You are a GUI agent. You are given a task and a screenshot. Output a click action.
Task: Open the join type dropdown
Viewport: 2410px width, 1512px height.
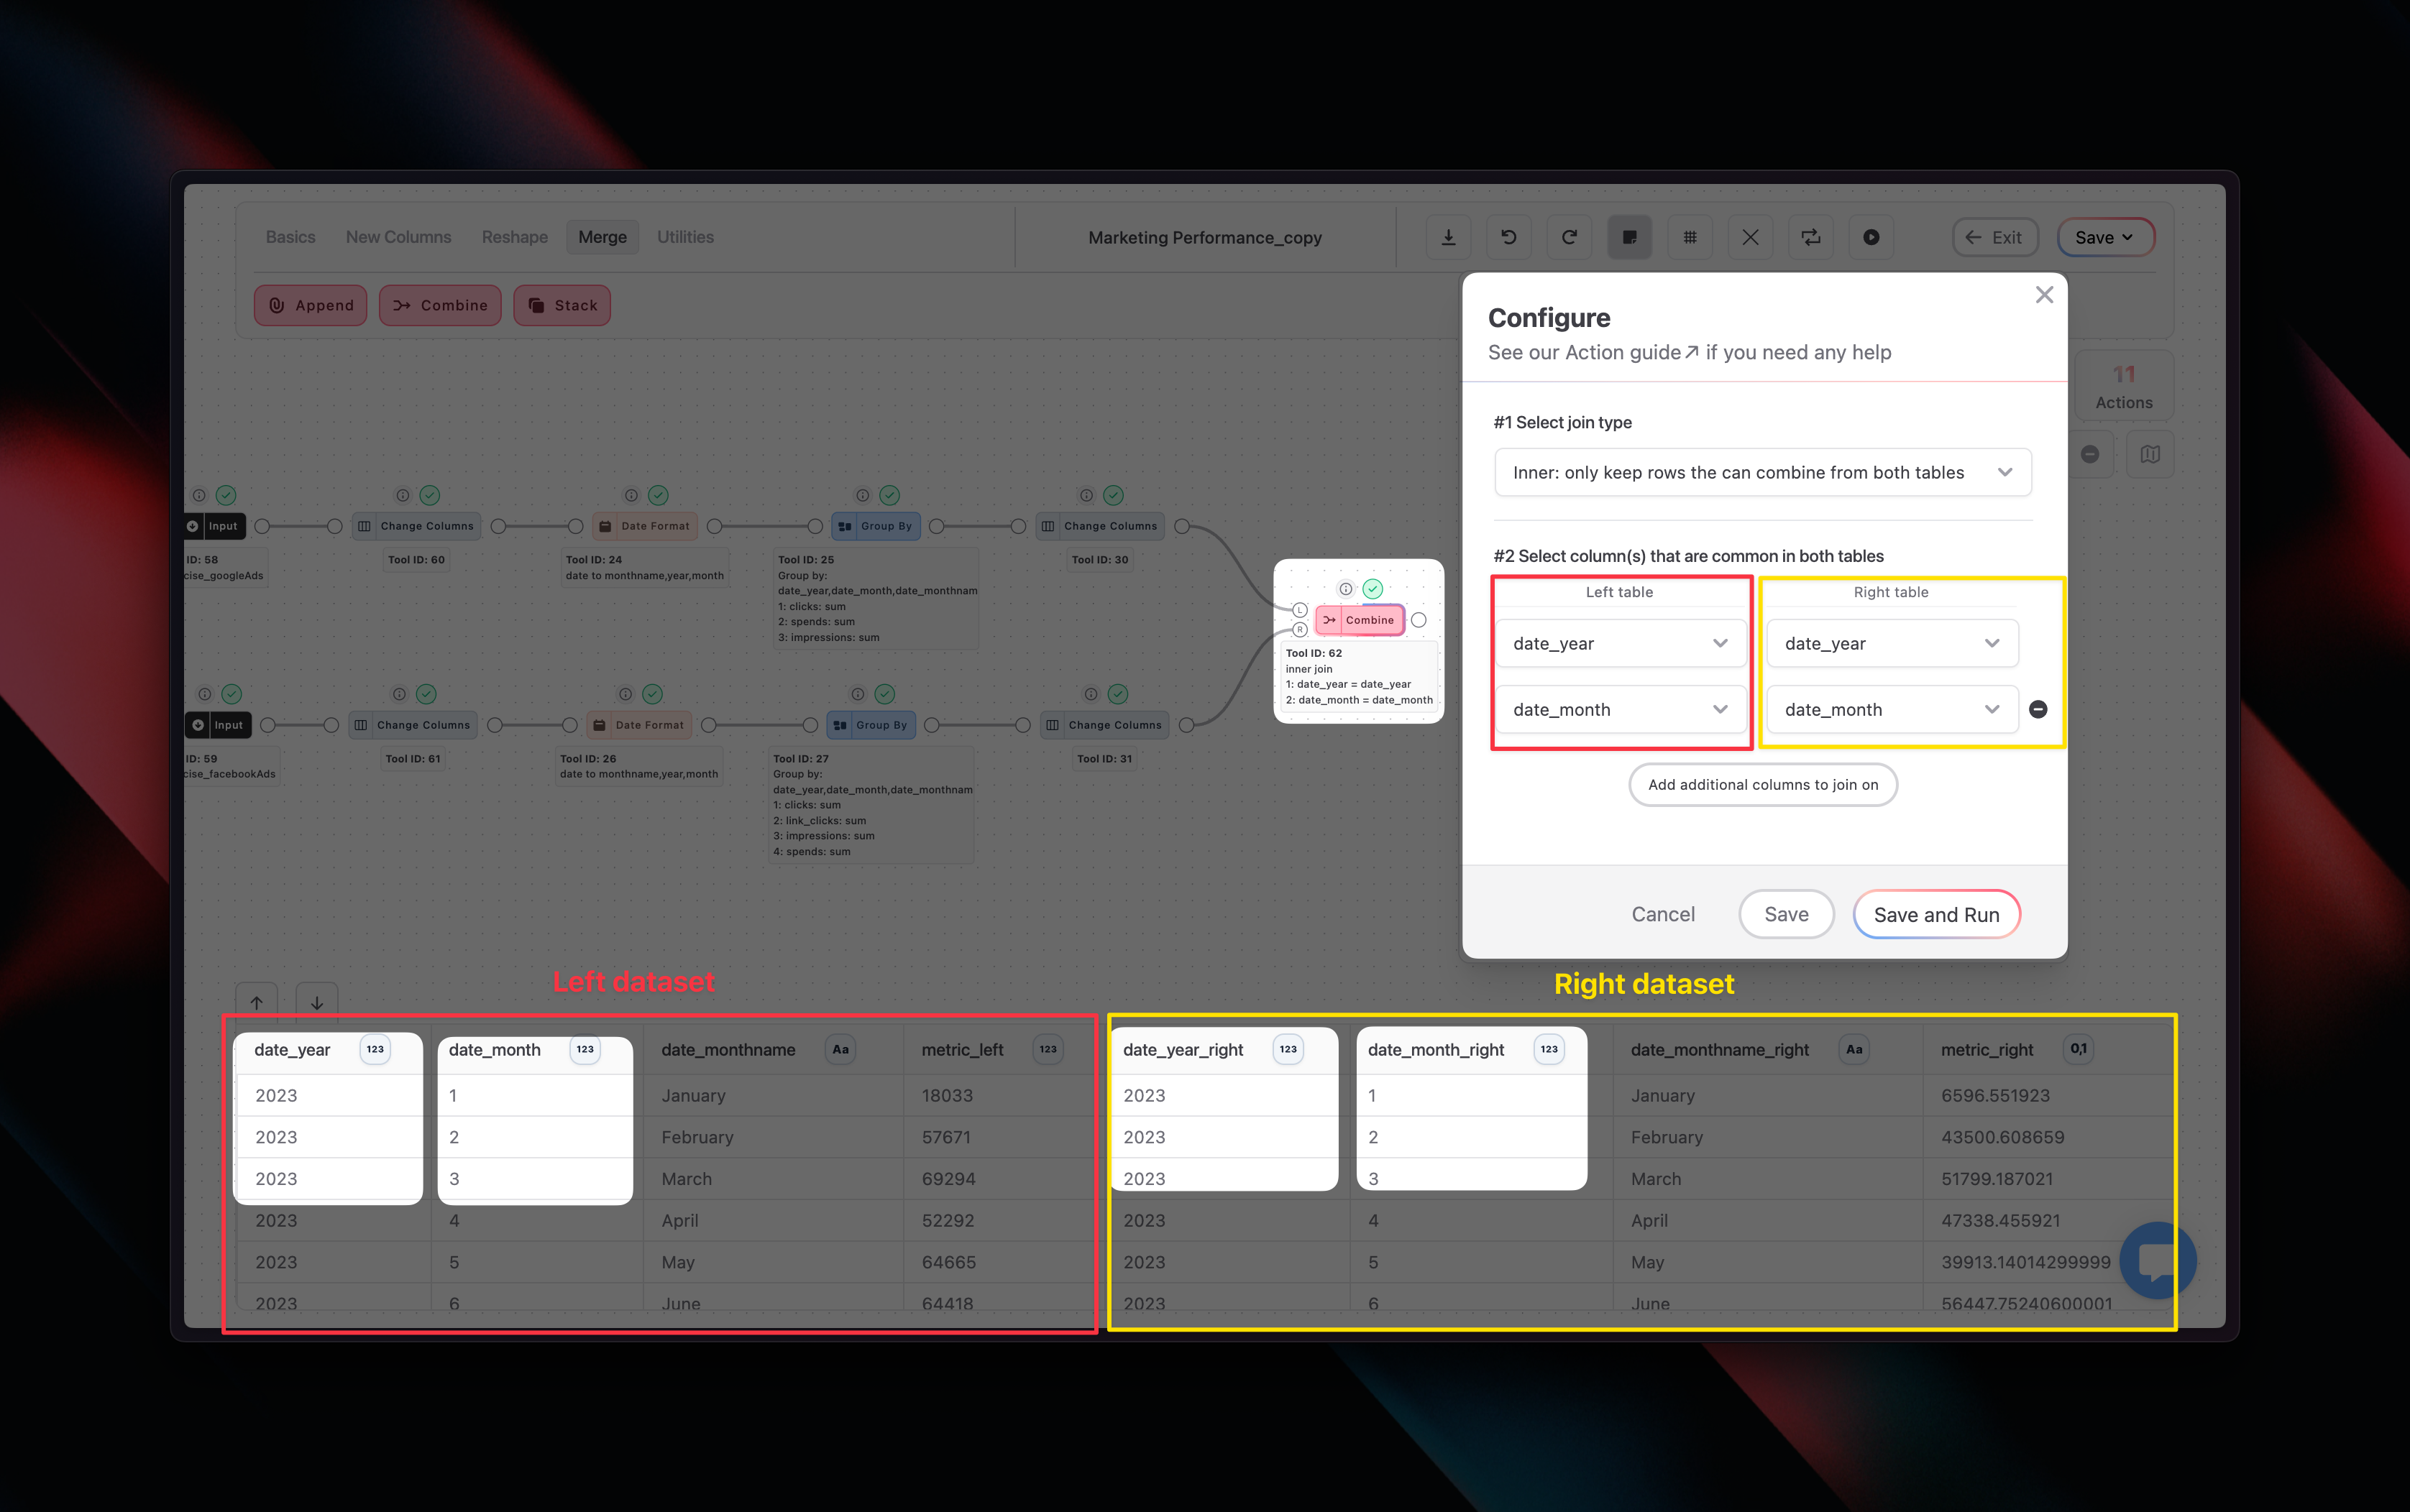tap(1763, 472)
